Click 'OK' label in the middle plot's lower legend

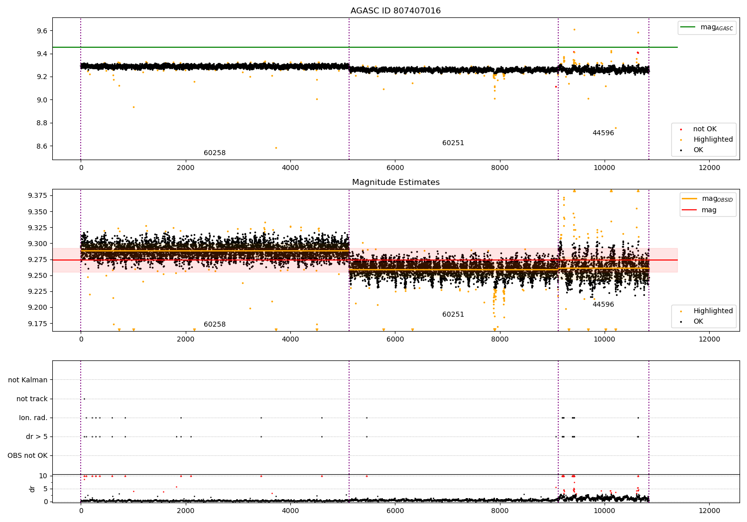pyautogui.click(x=698, y=322)
